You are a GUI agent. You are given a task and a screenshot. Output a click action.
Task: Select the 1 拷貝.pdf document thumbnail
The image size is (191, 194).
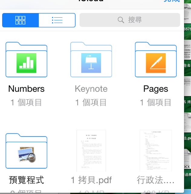point(91,151)
